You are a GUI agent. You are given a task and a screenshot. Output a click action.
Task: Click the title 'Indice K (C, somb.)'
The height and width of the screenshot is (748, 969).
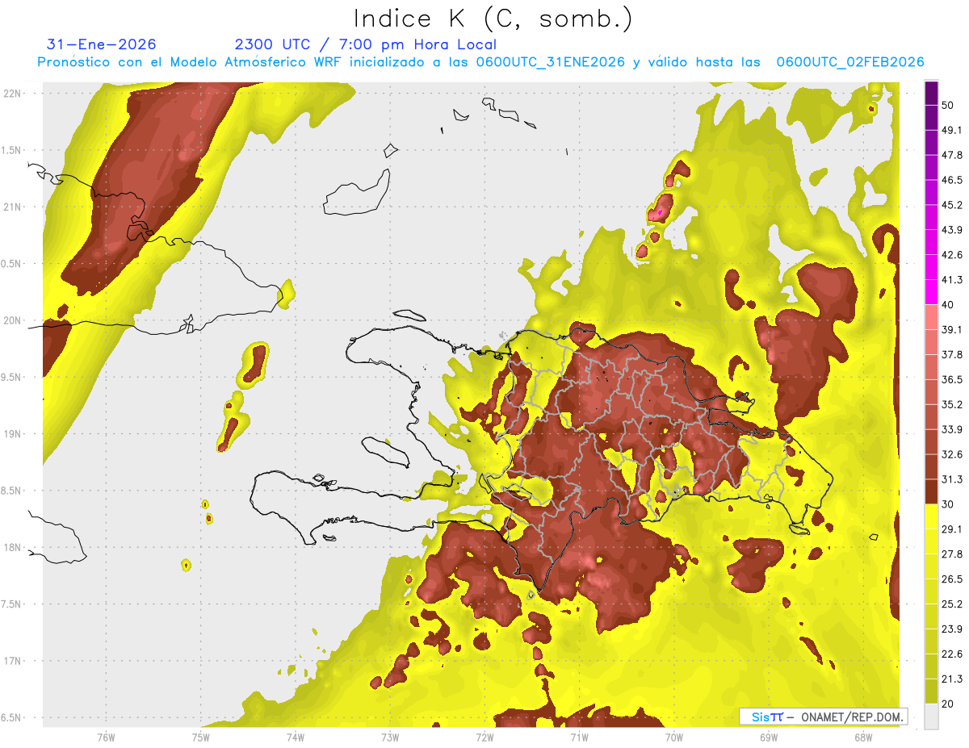coord(493,19)
